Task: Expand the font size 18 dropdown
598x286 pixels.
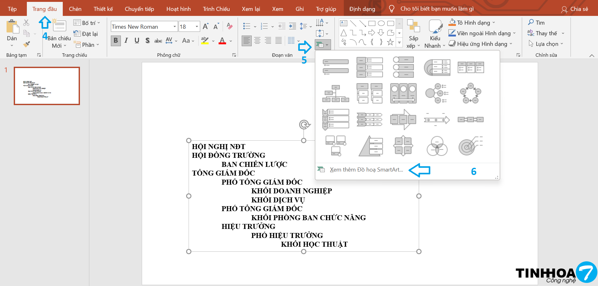Action: pos(197,27)
